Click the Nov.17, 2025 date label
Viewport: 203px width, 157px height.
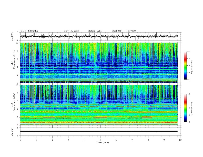tap(72, 31)
